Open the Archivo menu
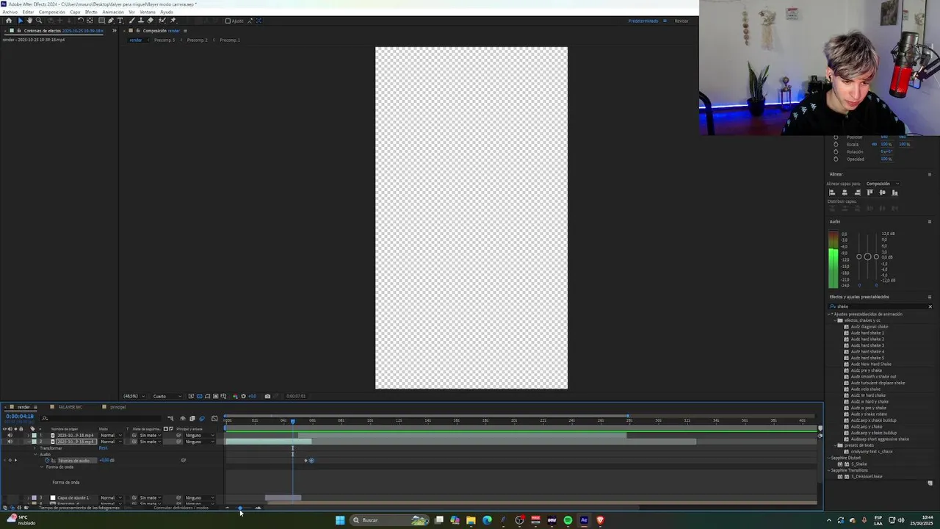This screenshot has height=529, width=940. tap(10, 12)
